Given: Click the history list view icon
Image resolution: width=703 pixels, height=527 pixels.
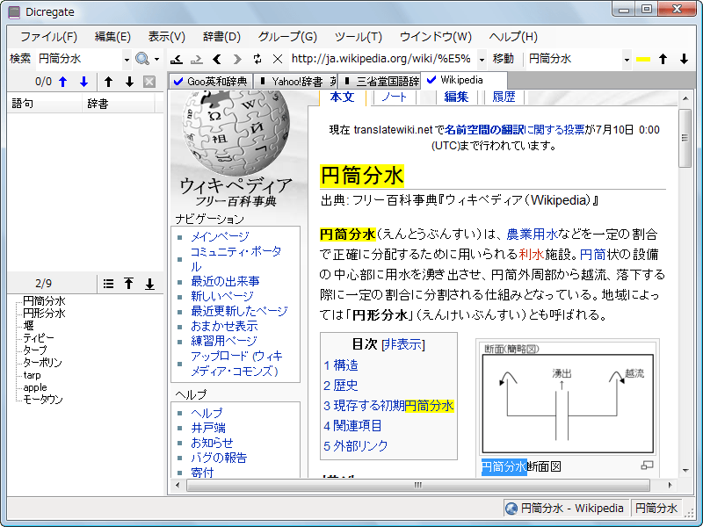Looking at the screenshot, I should point(108,284).
